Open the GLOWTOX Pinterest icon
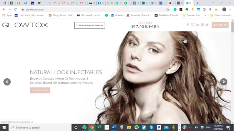The image size is (234, 131). [x=202, y=25]
